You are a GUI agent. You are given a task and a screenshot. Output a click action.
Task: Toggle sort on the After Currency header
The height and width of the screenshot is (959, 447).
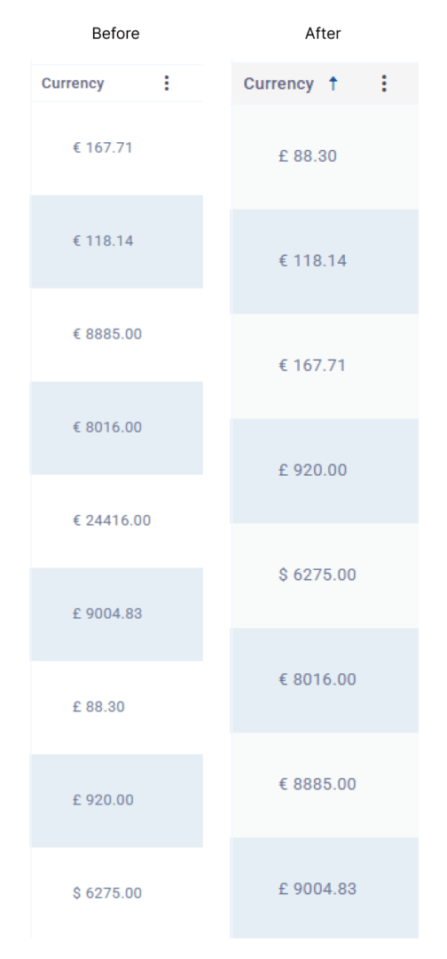[278, 83]
